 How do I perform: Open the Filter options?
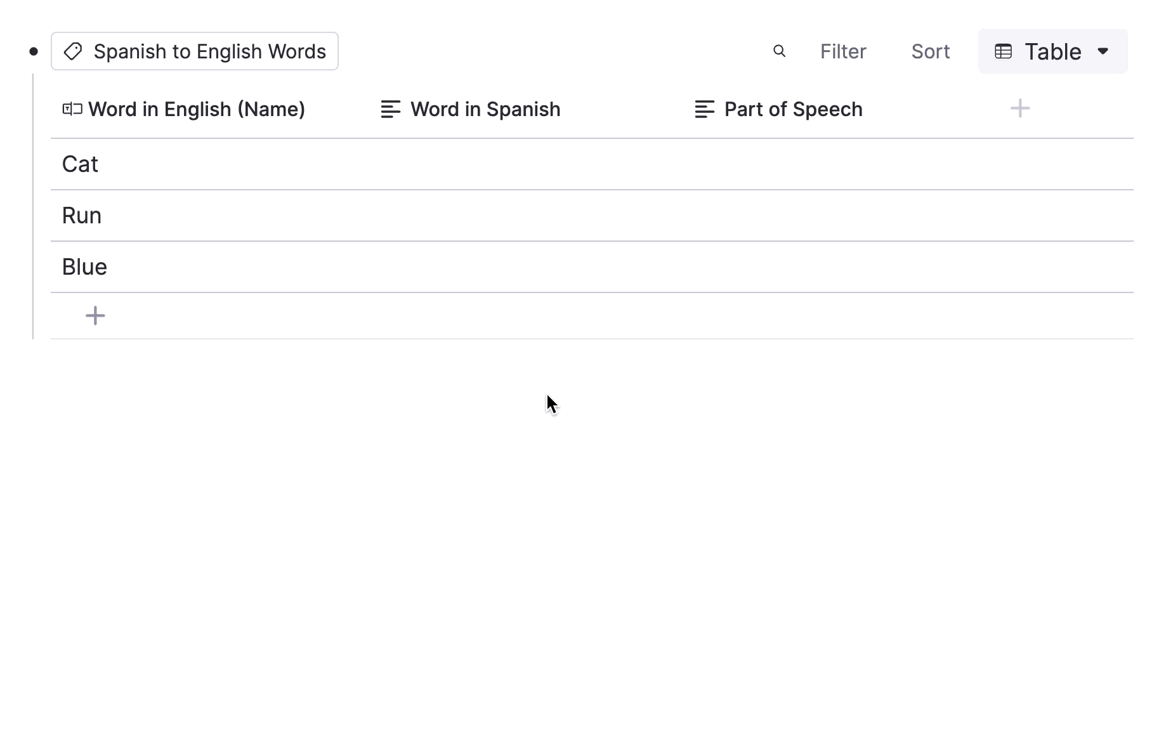point(843,51)
